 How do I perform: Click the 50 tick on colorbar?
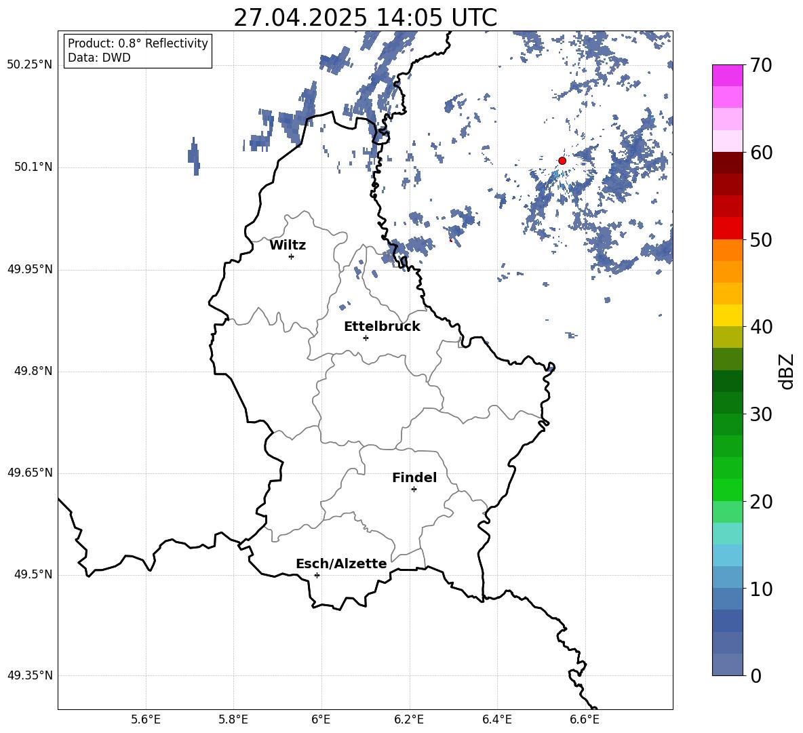pos(761,240)
